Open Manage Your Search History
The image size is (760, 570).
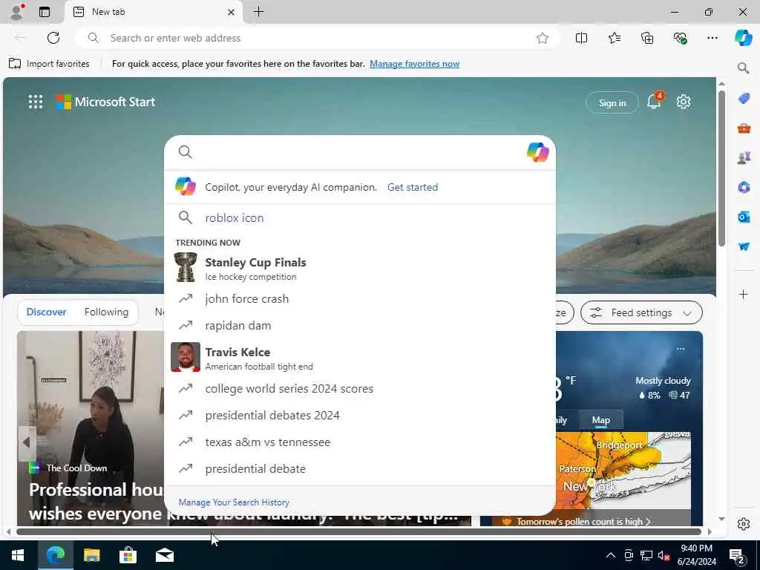(x=234, y=502)
